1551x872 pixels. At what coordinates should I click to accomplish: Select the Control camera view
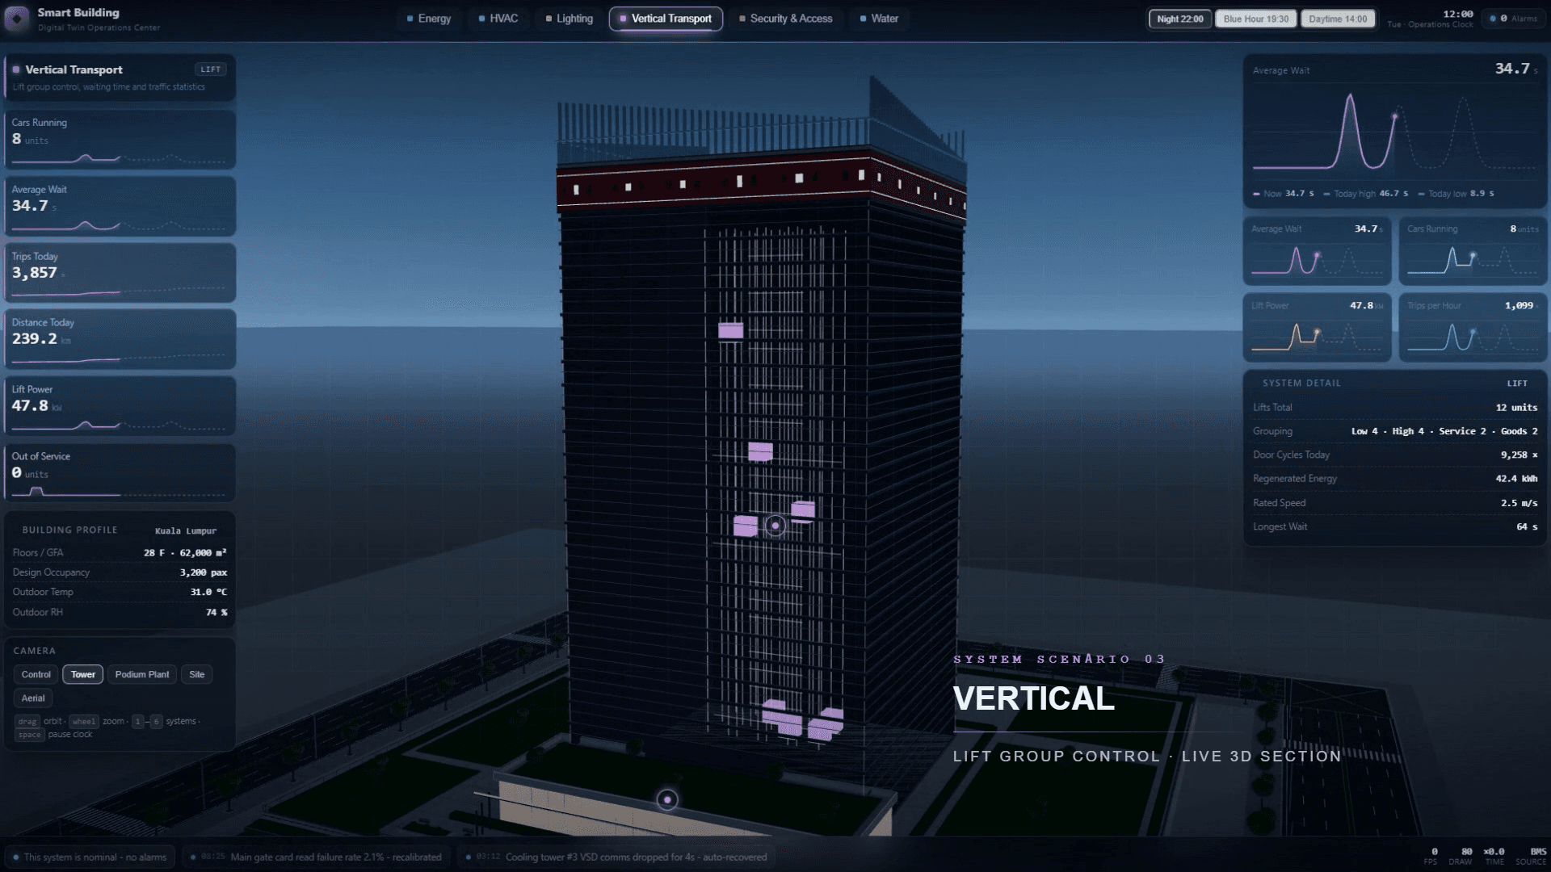point(36,674)
